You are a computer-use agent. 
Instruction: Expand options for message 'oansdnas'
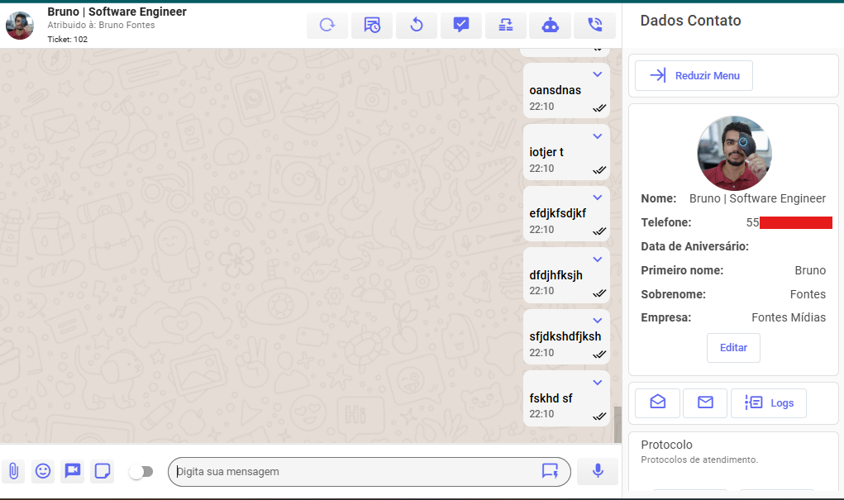pos(598,74)
